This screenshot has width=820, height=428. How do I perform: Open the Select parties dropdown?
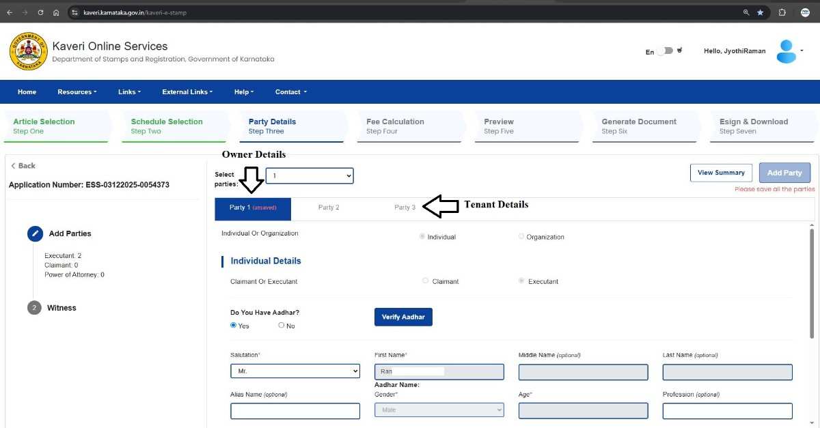point(310,176)
